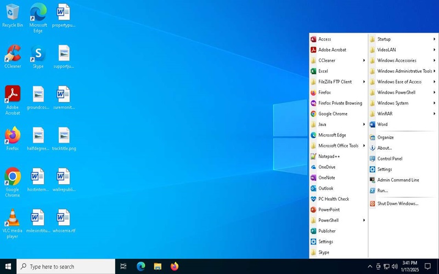
Task: Open PC Health Check menu entry
Action: [338, 199]
